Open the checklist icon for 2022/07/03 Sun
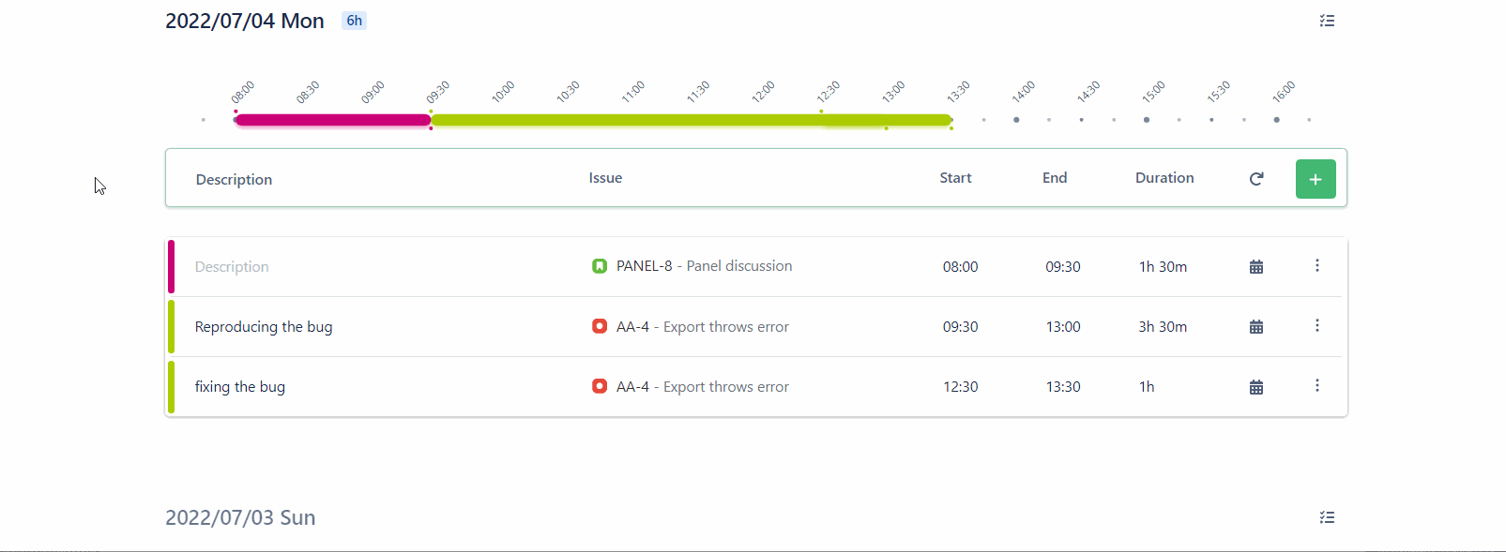The width and height of the screenshot is (1506, 552). [x=1327, y=517]
